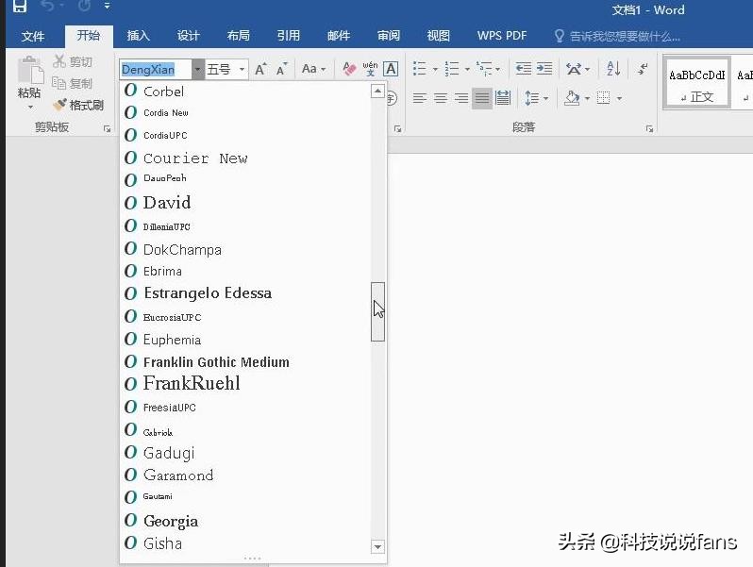
Task: Click the multilevel list icon
Action: [x=484, y=69]
